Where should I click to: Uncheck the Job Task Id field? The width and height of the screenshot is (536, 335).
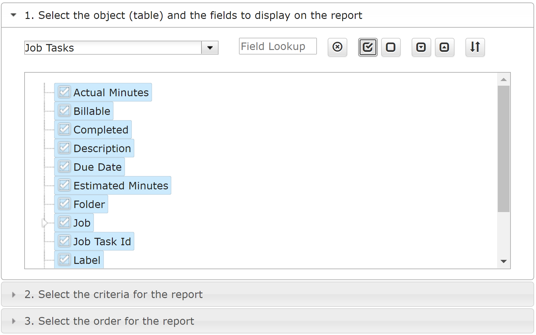[64, 241]
